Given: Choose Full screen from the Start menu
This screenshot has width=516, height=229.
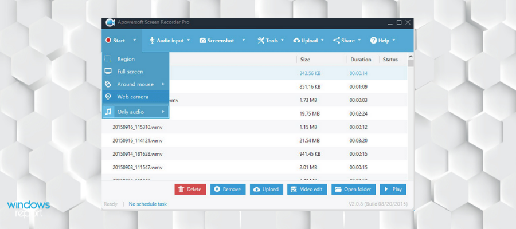Looking at the screenshot, I should point(135,72).
